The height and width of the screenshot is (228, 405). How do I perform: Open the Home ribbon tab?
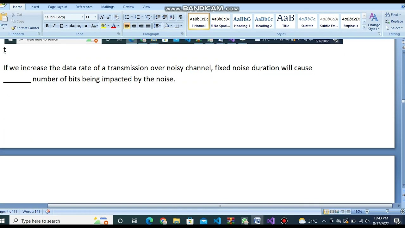coord(17,7)
